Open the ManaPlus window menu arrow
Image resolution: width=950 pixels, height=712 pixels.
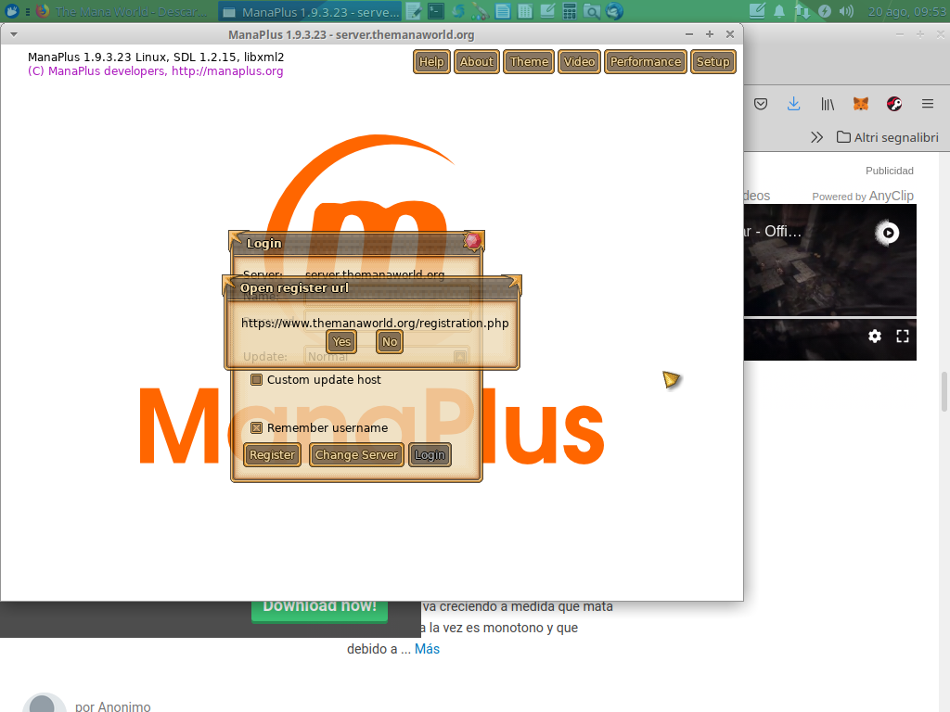[13, 34]
